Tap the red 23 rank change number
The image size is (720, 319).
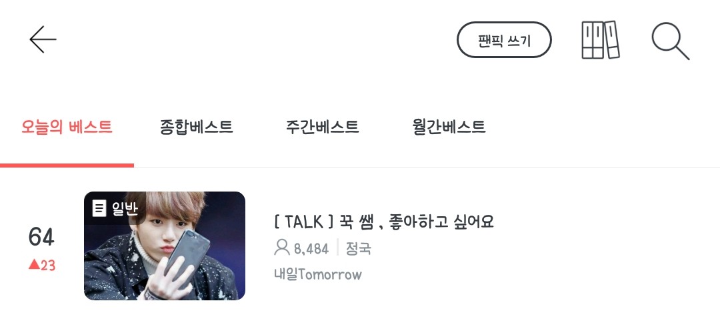click(x=48, y=265)
